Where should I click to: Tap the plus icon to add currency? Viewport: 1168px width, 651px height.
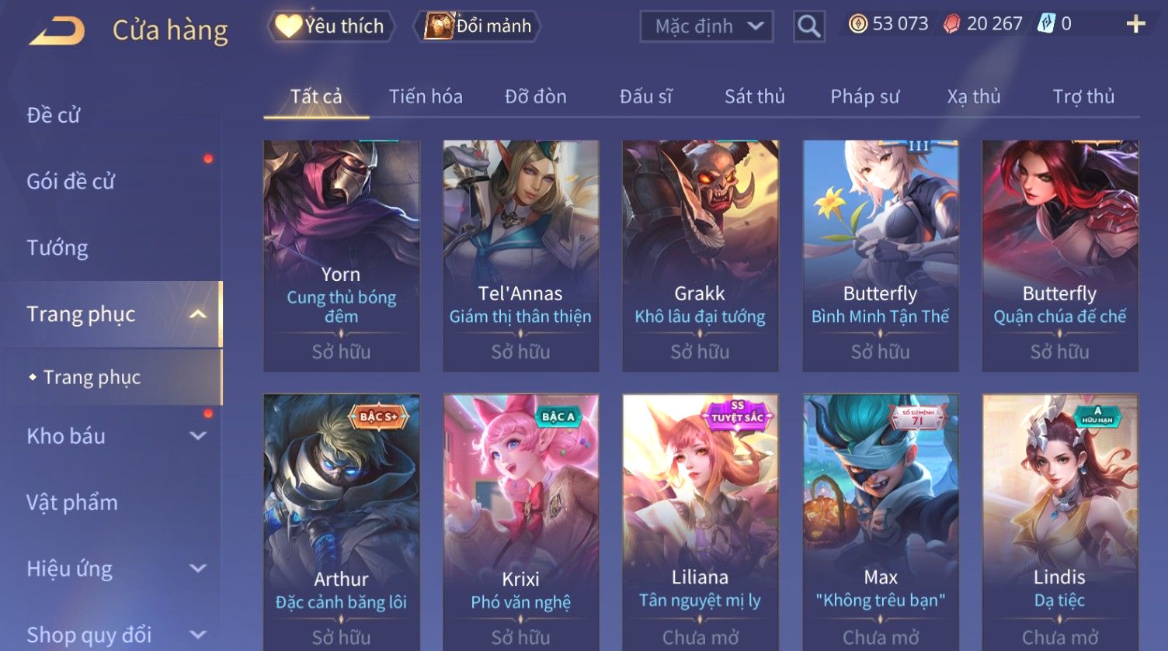[1135, 24]
